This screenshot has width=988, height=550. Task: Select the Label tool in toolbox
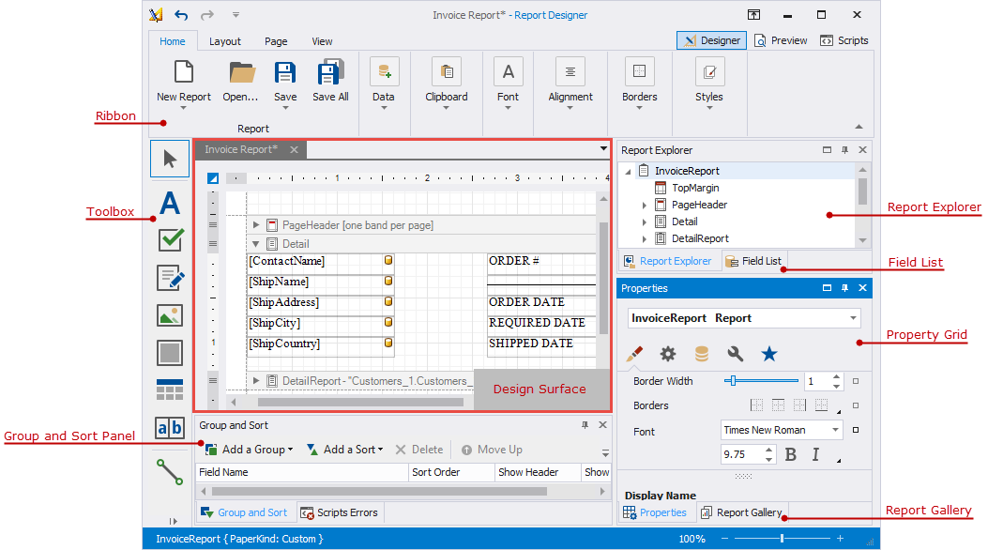(170, 203)
